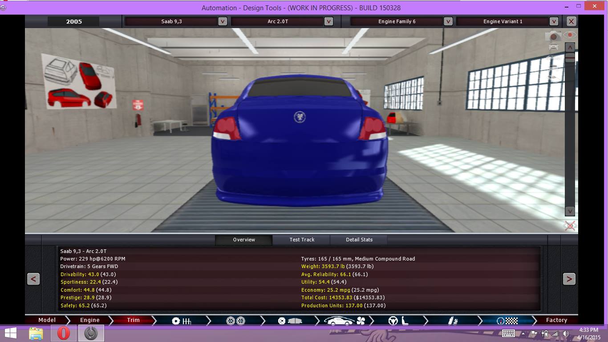Show hidden tray icons arrow
608x342 pixels.
(x=523, y=334)
